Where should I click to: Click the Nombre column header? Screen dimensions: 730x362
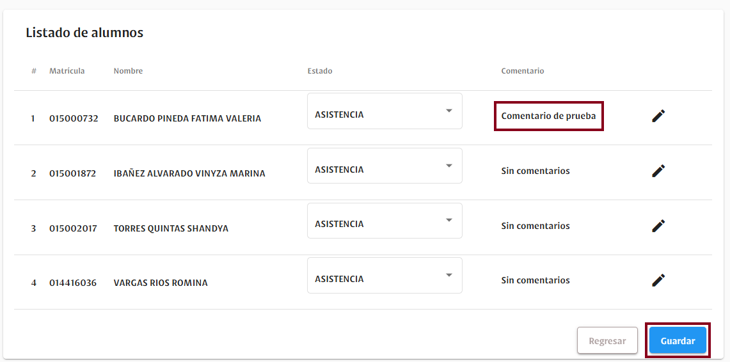128,71
